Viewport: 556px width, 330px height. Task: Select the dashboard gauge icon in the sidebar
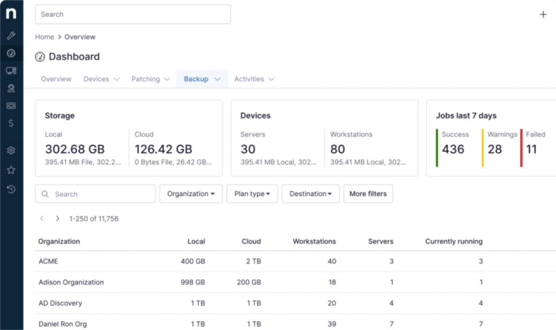11,53
